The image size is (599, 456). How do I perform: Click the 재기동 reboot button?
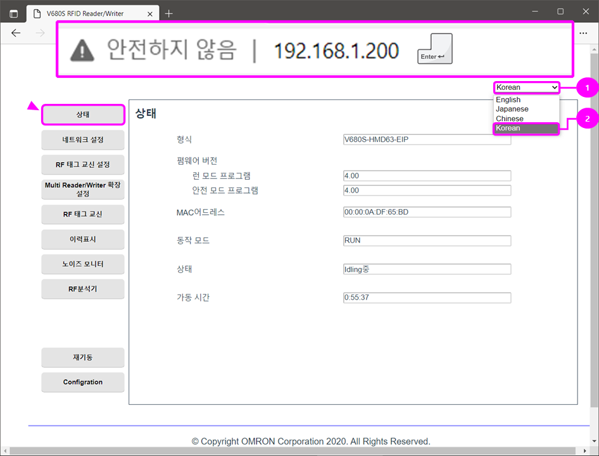point(83,357)
